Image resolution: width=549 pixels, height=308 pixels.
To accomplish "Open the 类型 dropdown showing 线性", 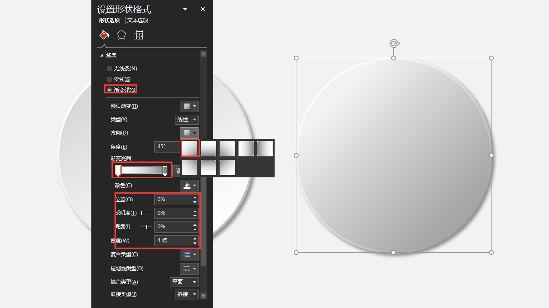I will (187, 120).
